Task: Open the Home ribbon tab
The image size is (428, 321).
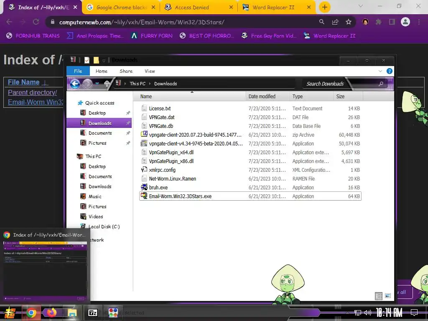Action: tap(101, 71)
